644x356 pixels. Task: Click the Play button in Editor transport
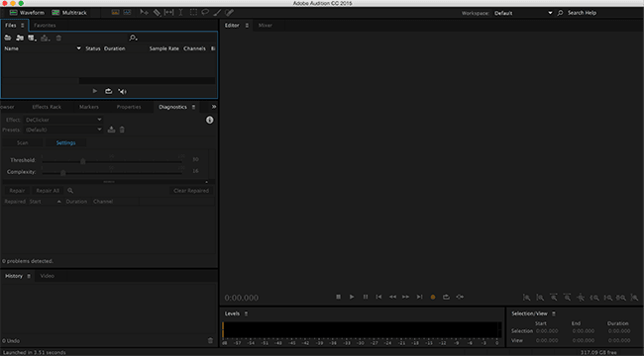pos(352,297)
